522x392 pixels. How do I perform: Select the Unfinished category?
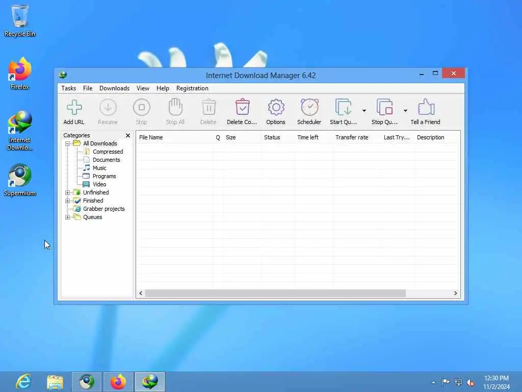pyautogui.click(x=96, y=192)
